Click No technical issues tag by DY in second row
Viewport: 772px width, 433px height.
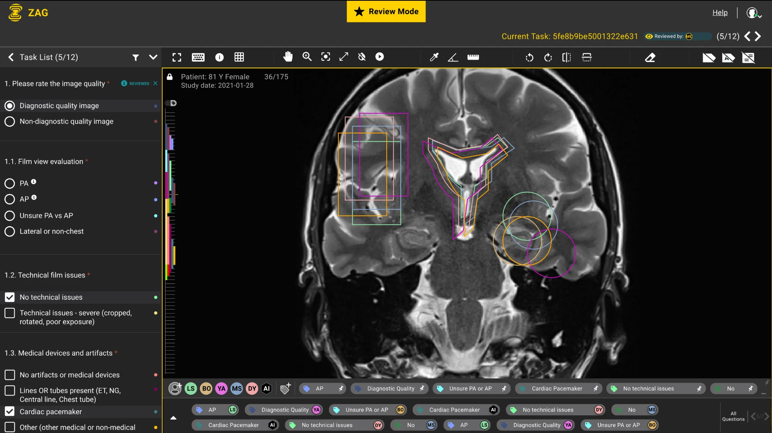click(555, 410)
